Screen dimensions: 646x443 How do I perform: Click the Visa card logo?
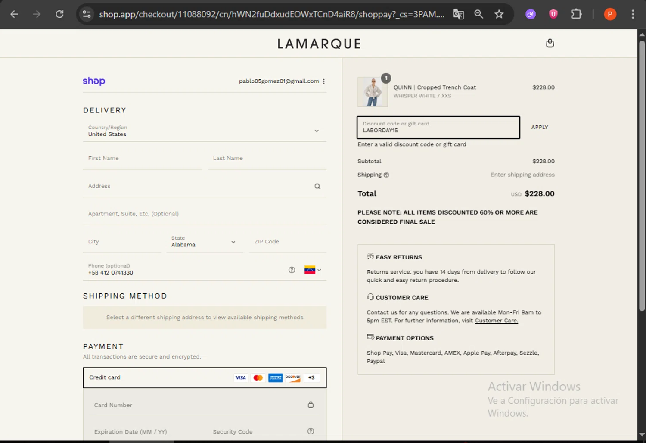coord(240,378)
